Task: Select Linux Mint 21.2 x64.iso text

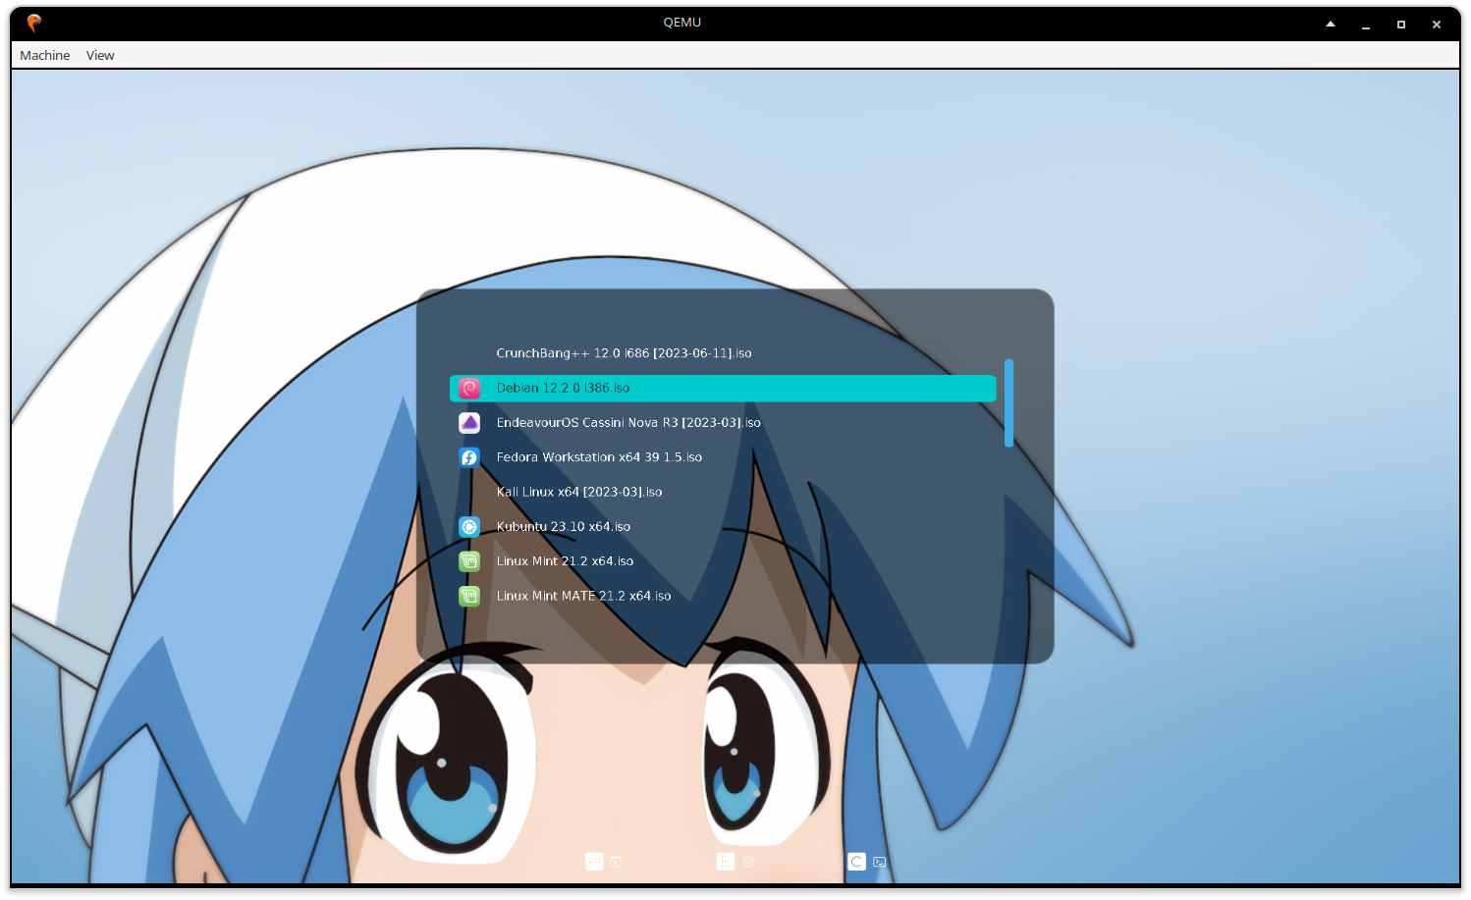Action: [565, 561]
